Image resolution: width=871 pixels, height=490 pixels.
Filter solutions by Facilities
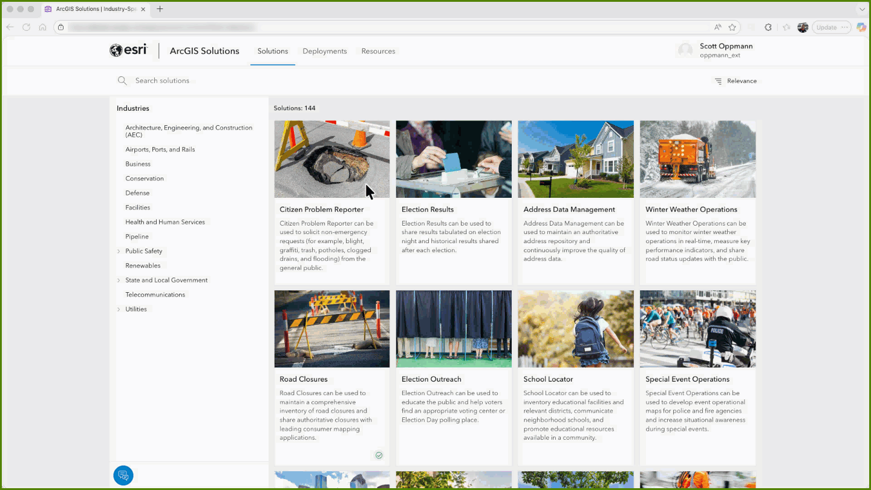point(138,207)
